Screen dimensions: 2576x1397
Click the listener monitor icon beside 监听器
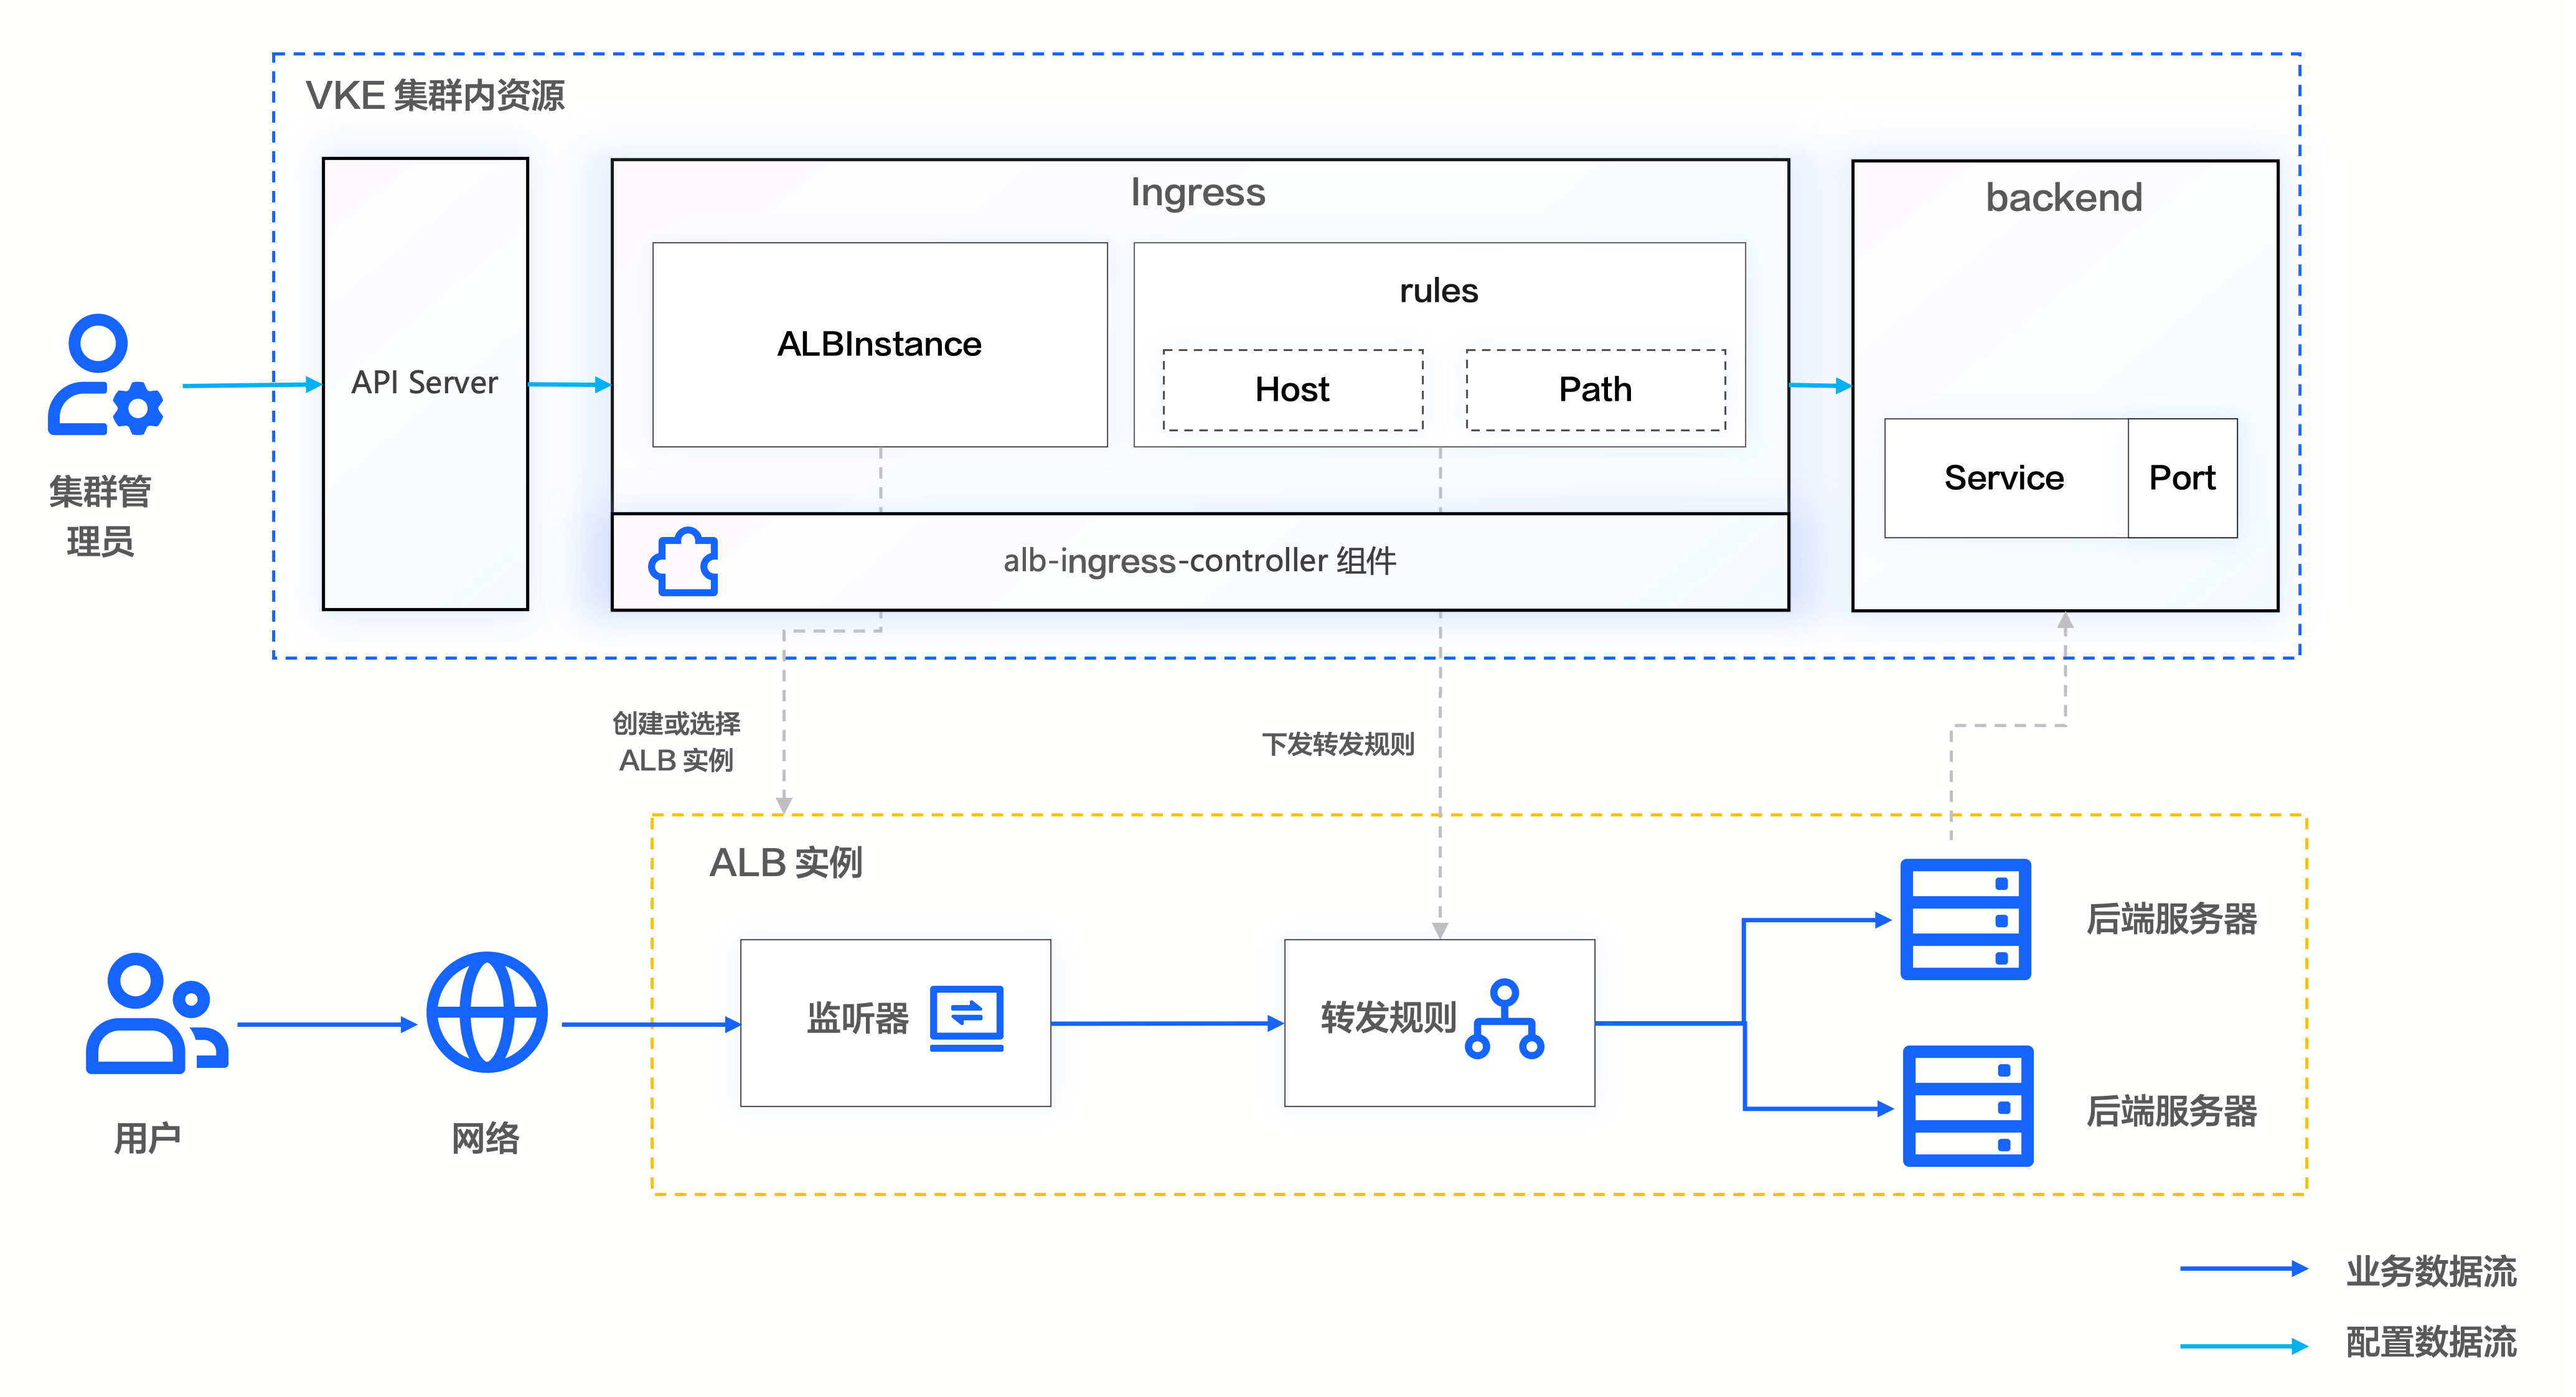tap(967, 1018)
